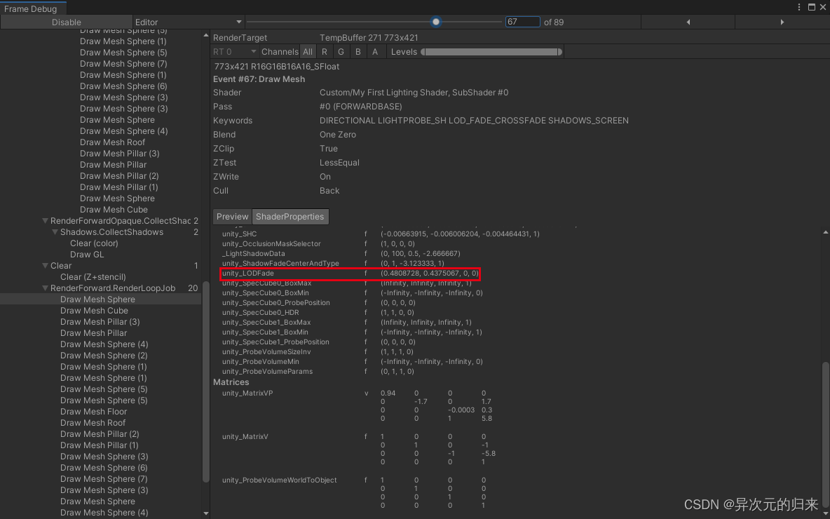Select the Clear (color) event
The height and width of the screenshot is (519, 830).
[94, 243]
